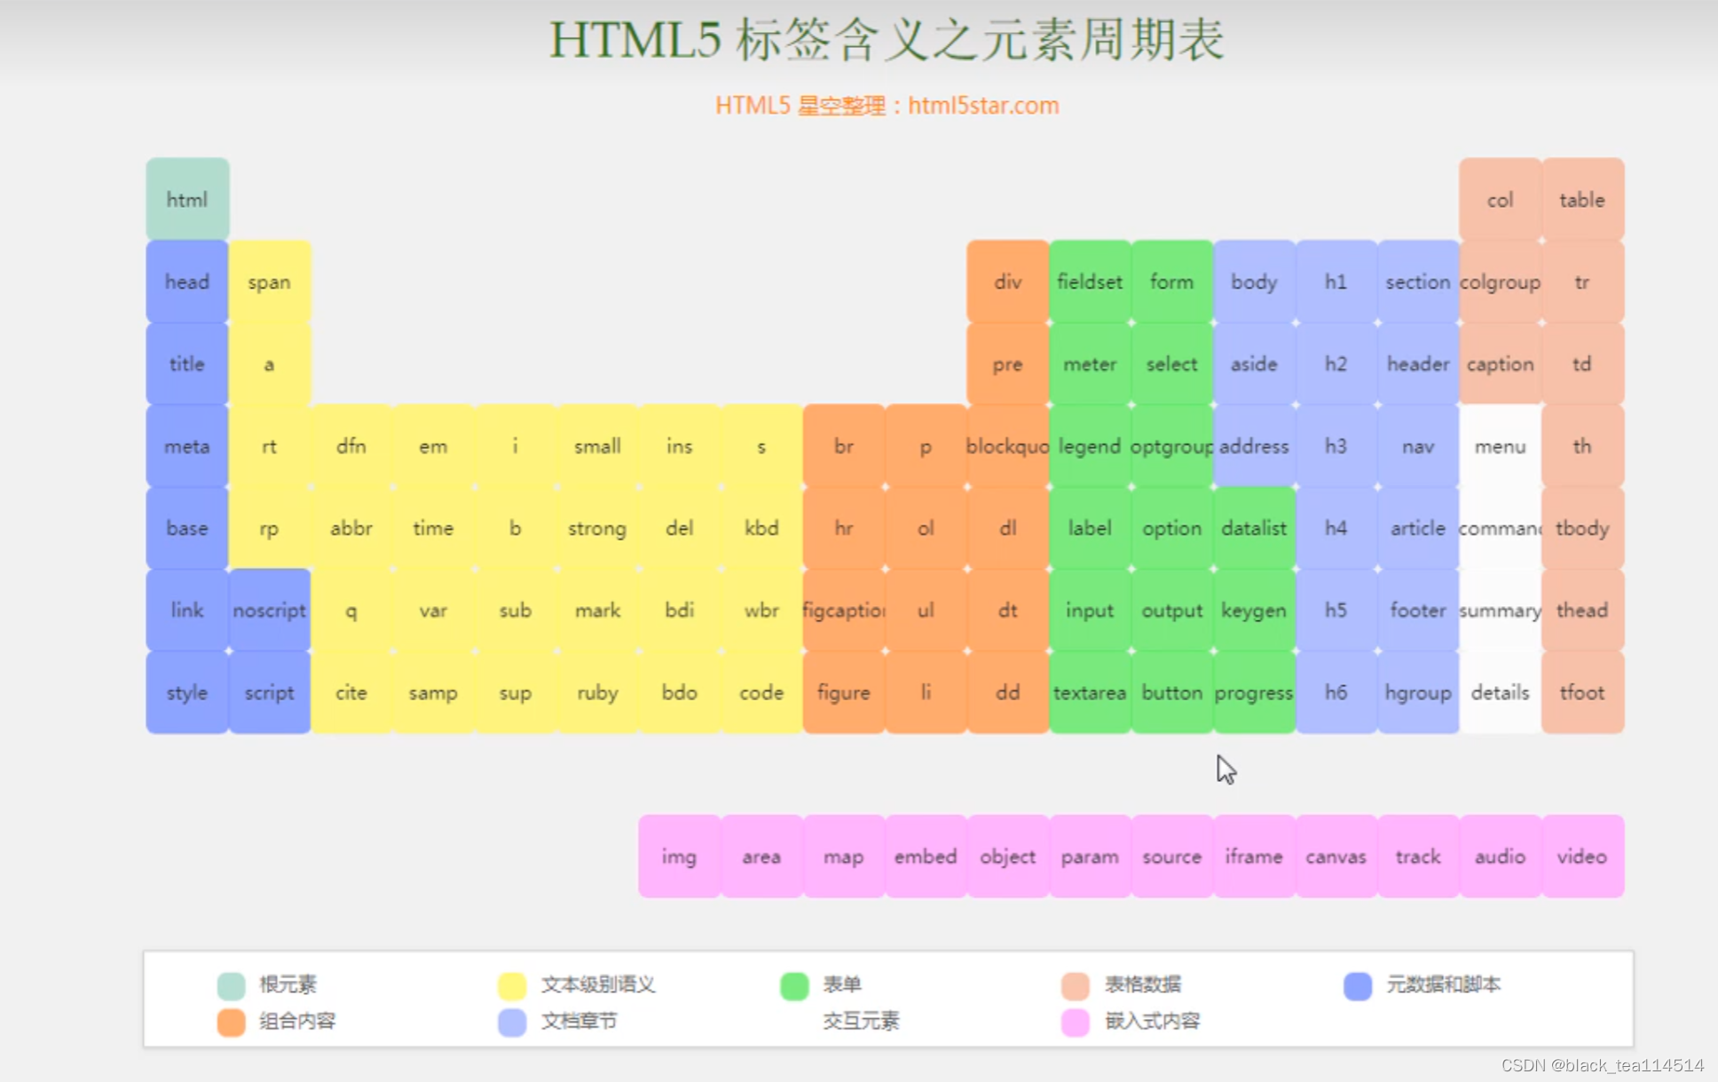Click the datalist element tile
This screenshot has height=1082, width=1718.
pyautogui.click(x=1254, y=528)
